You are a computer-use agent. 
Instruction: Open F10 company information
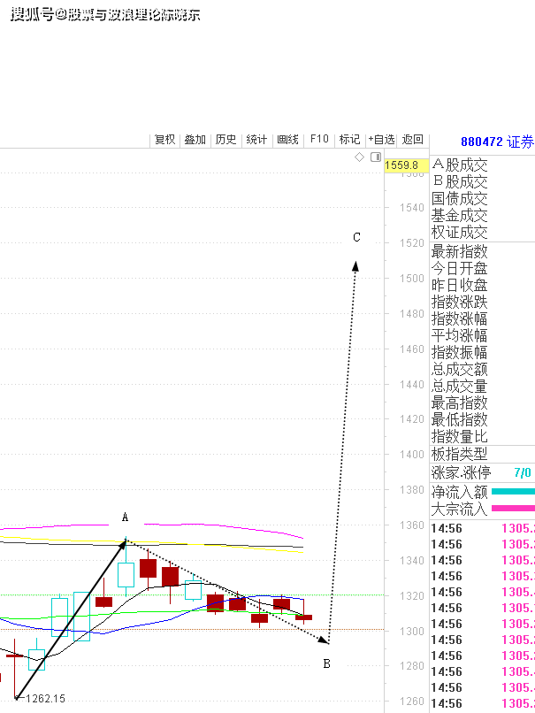[319, 139]
